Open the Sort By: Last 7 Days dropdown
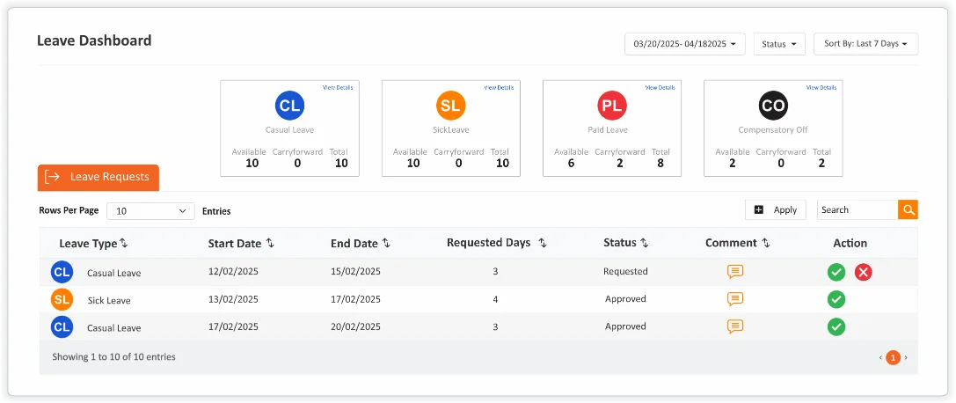 click(865, 44)
